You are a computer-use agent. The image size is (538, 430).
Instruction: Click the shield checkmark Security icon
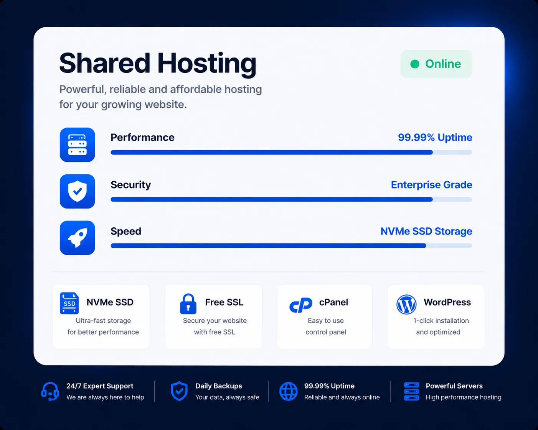click(78, 191)
